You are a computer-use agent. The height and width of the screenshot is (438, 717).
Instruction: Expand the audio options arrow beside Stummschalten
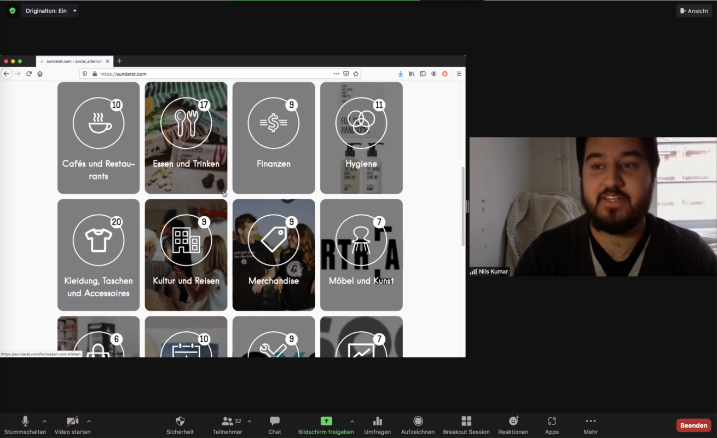[44, 422]
